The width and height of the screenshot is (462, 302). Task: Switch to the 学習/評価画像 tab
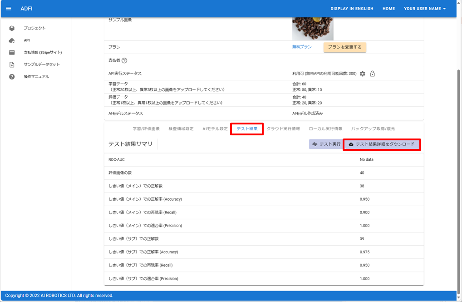tap(146, 129)
